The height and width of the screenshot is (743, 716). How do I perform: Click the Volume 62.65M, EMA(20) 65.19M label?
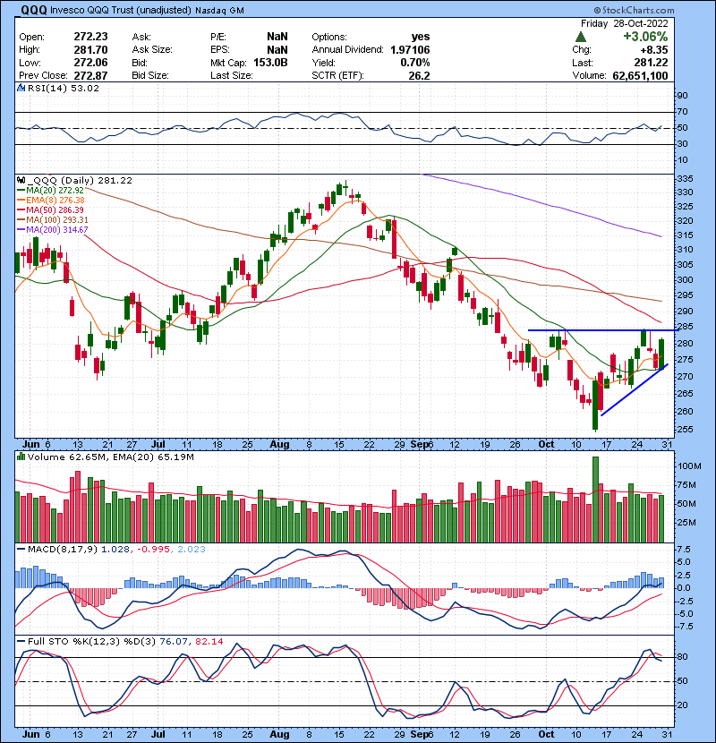click(111, 457)
